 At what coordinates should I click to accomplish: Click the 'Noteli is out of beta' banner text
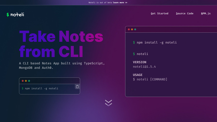(100, 3)
